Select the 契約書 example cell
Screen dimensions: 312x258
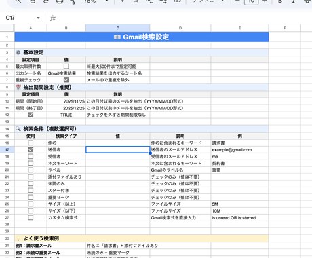[239, 163]
